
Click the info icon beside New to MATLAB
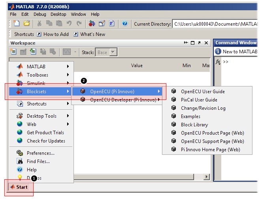[x=218, y=52]
